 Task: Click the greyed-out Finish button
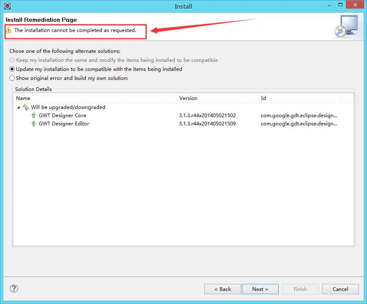[x=300, y=289]
